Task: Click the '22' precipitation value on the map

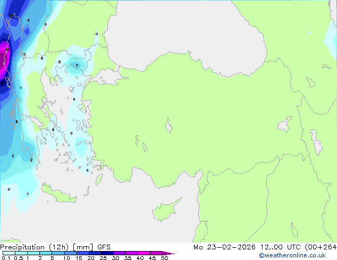Action: 11,16
